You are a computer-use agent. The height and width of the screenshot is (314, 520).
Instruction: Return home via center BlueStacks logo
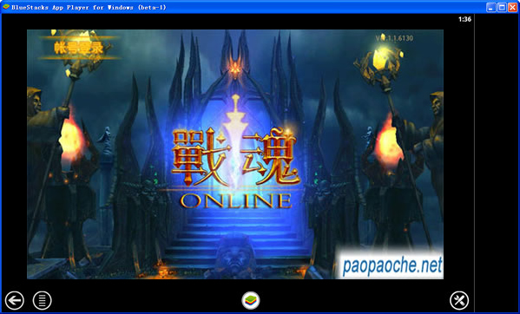251,300
